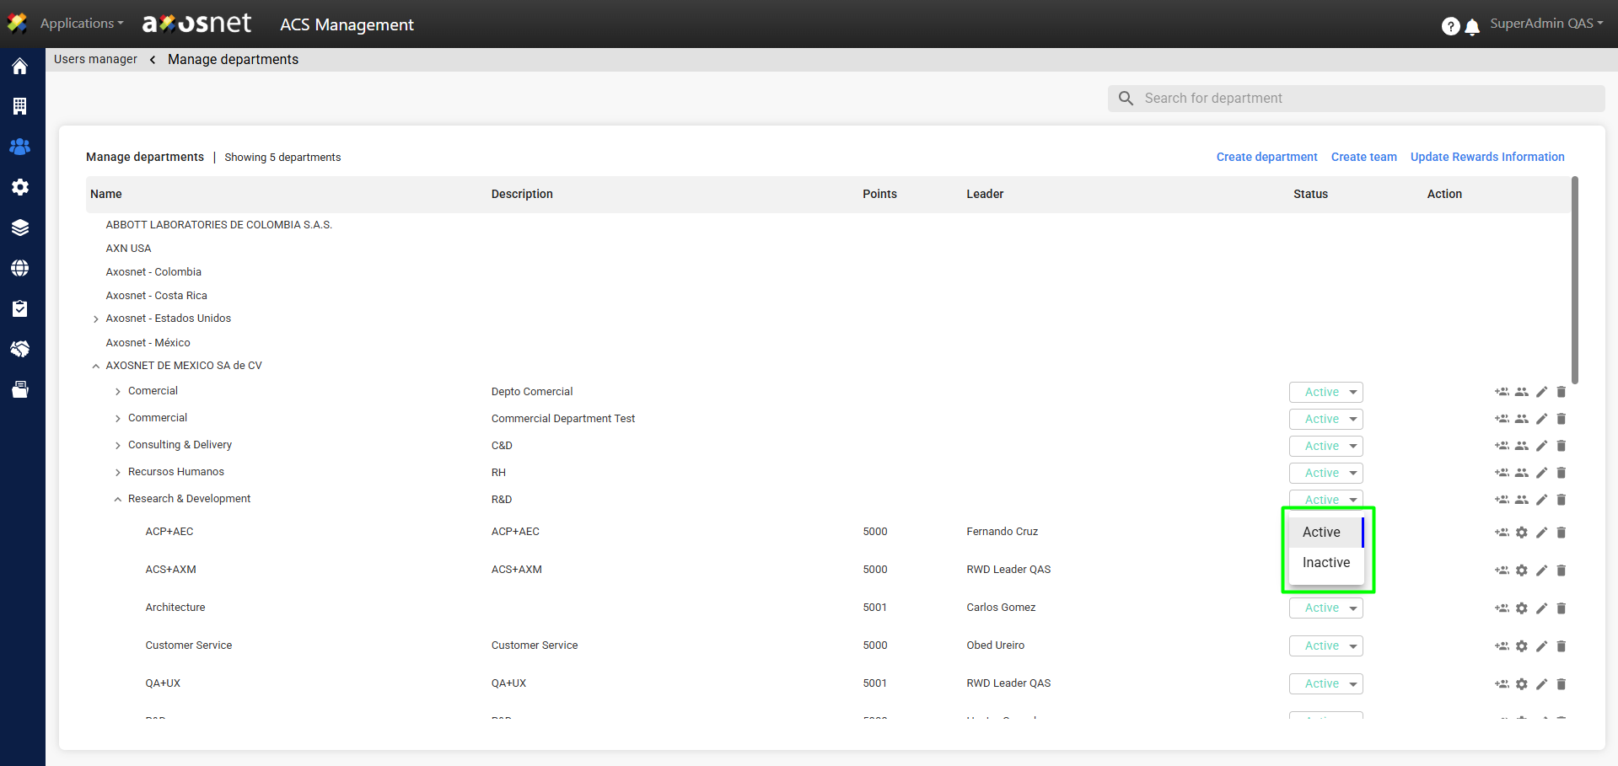Open status dropdown for Comercial
Screen dimensions: 1618x766
coord(1325,392)
